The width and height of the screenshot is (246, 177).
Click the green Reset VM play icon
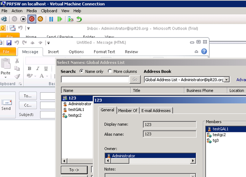pos(60,19)
